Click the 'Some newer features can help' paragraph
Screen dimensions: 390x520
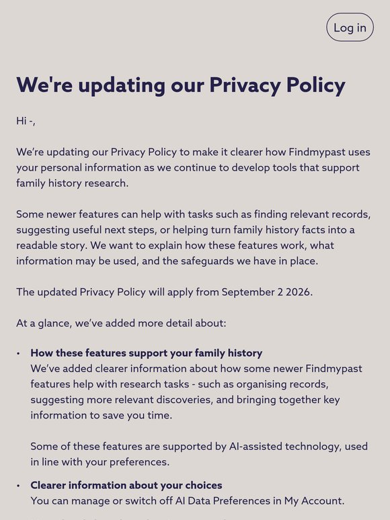pyautogui.click(x=193, y=237)
